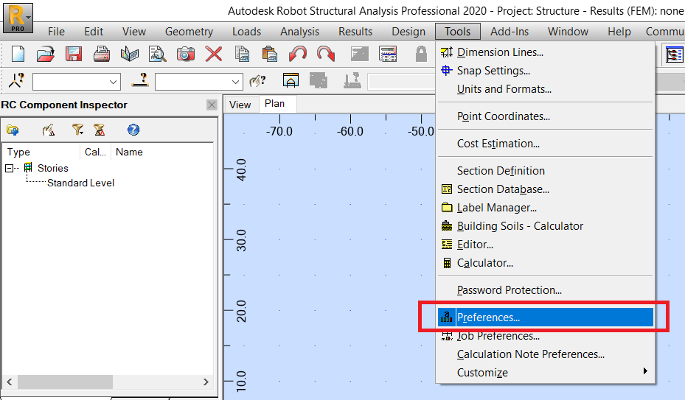Click the first Inspector folder icon
The height and width of the screenshot is (400, 685).
tap(13, 130)
